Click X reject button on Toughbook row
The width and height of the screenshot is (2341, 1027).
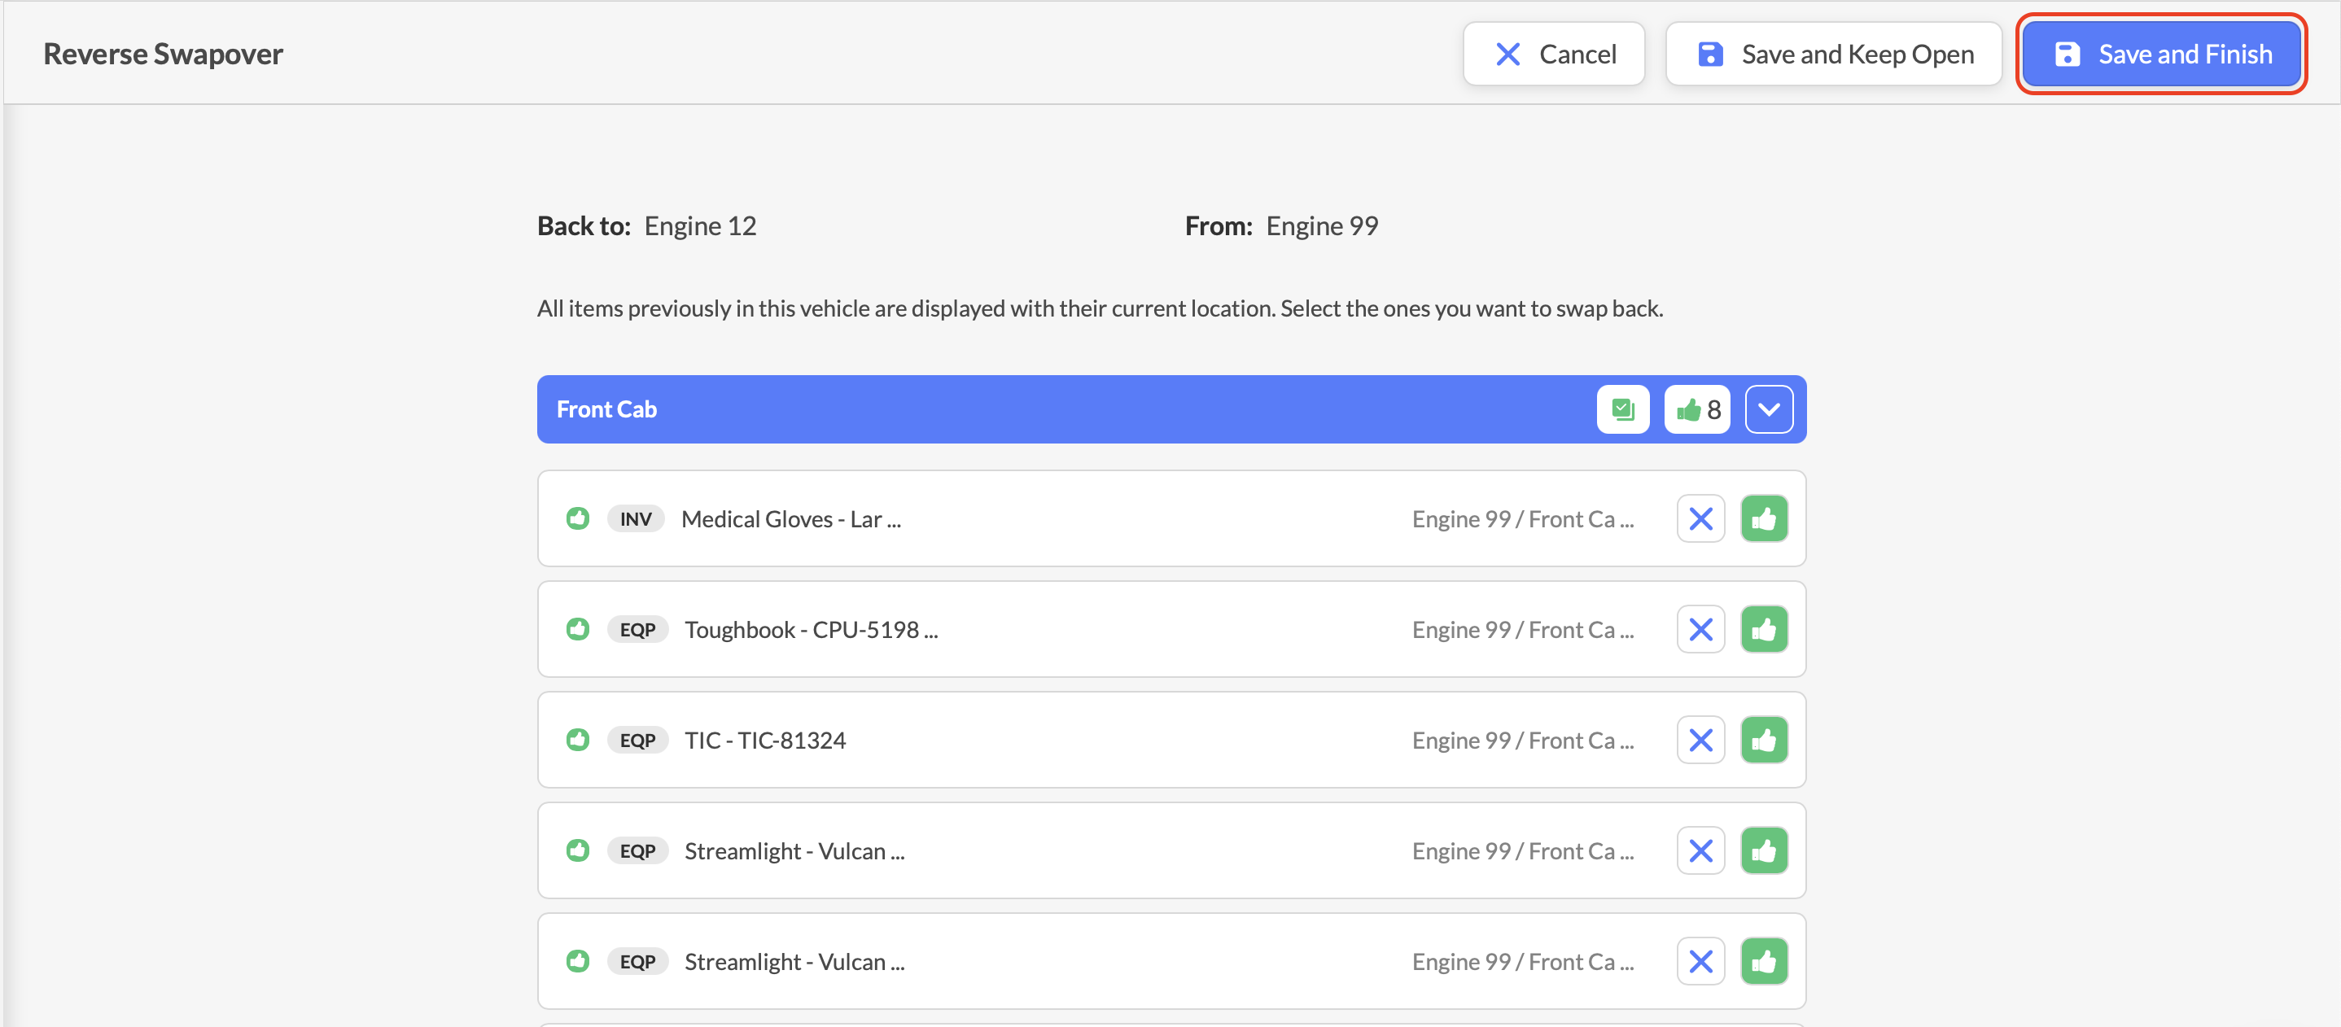point(1700,629)
